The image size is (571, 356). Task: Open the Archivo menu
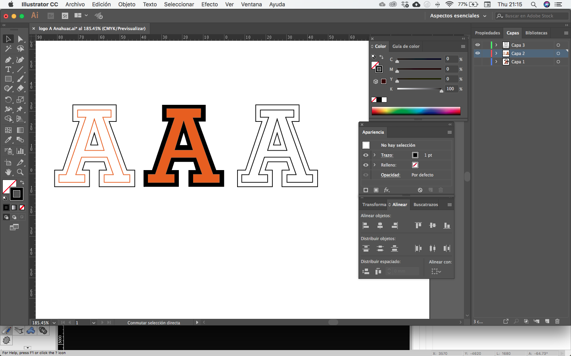pyautogui.click(x=75, y=4)
